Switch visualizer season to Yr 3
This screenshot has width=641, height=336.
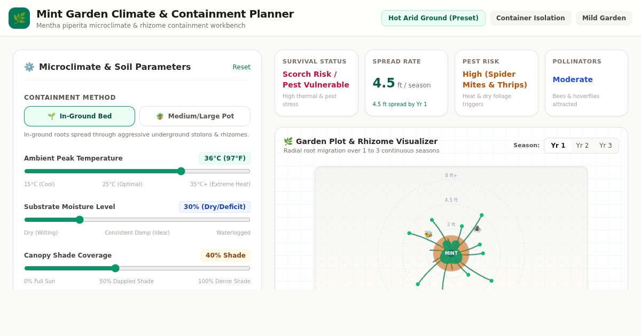[x=606, y=146]
